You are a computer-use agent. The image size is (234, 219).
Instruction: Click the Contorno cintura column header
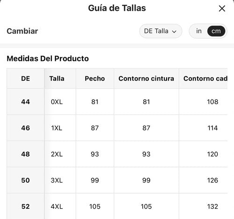pos(146,78)
